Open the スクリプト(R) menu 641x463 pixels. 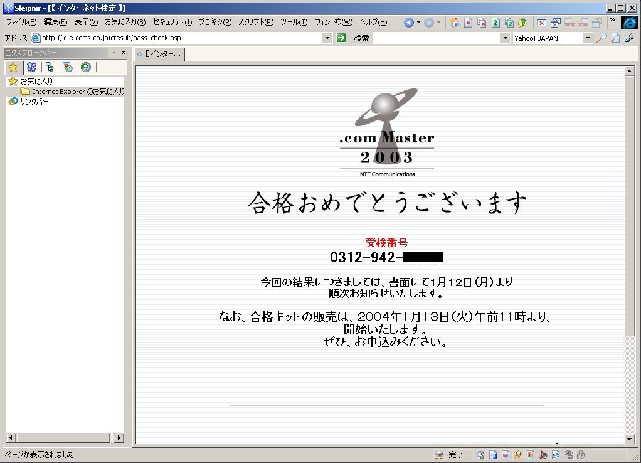[256, 22]
